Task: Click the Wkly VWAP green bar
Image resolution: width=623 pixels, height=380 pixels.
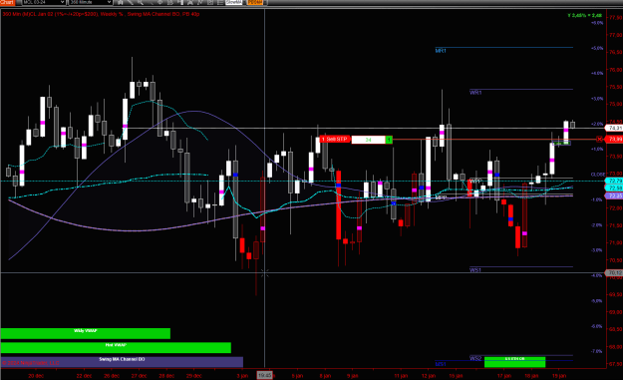Action: [x=86, y=333]
